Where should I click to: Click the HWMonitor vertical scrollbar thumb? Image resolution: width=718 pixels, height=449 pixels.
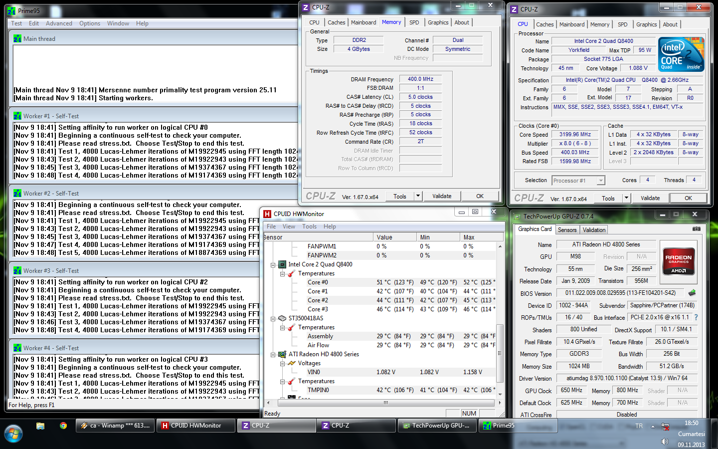click(500, 353)
